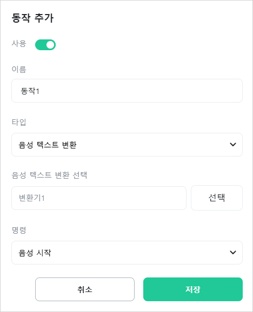
Task: Save the action with the 저장 button
Action: tap(193, 289)
